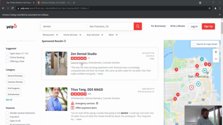Check the Online Booking filter
The height and width of the screenshot is (125, 223).
coord(7,57)
